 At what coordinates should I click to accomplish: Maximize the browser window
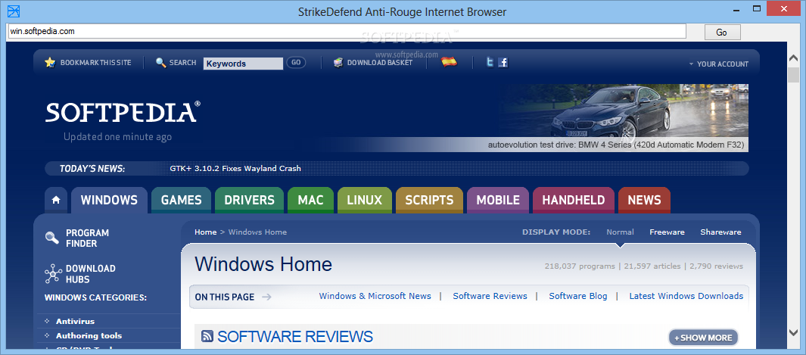pyautogui.click(x=757, y=8)
